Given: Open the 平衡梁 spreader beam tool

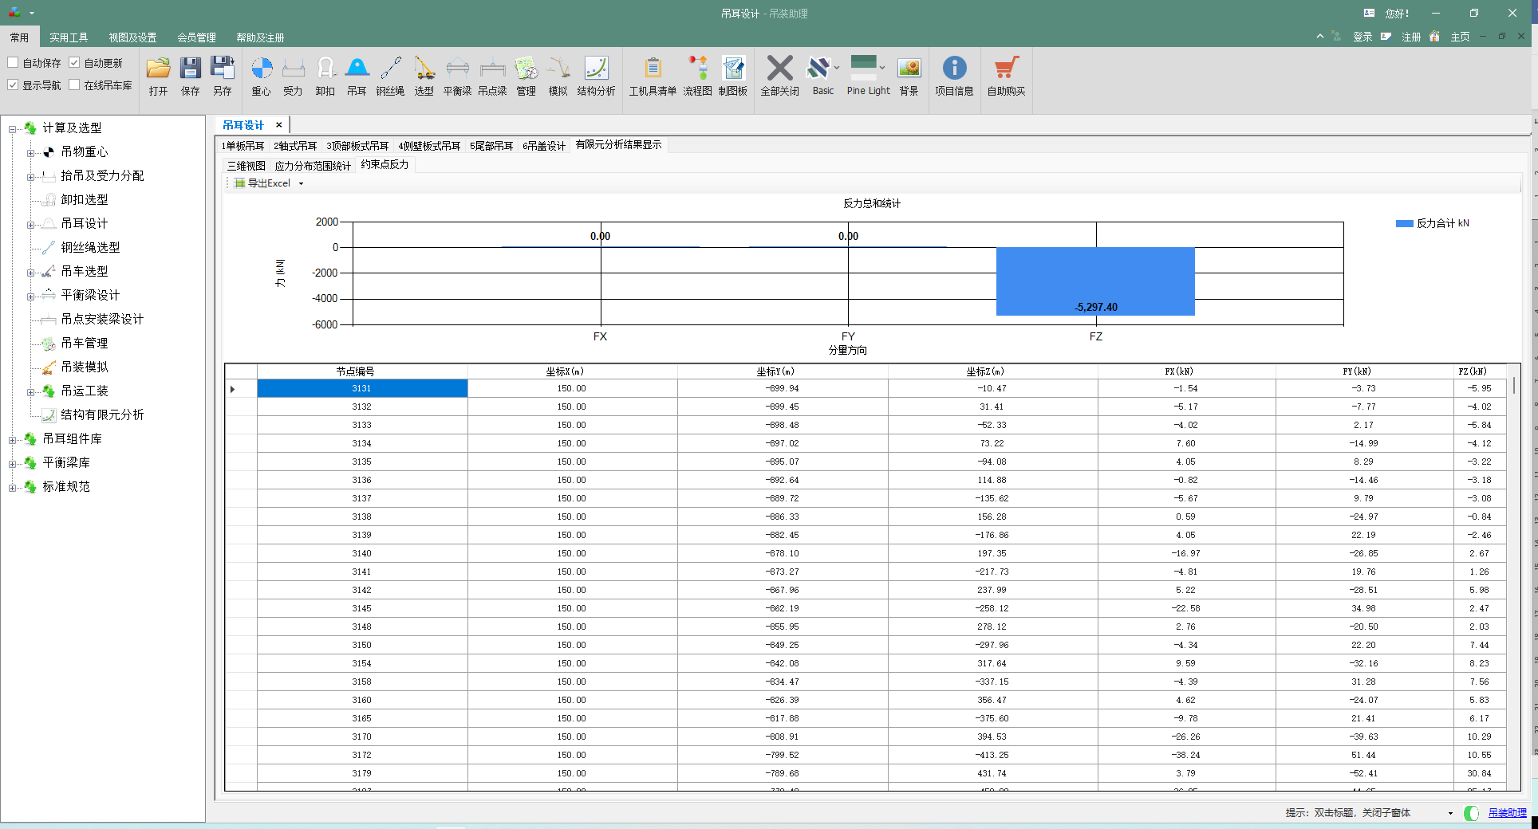Looking at the screenshot, I should (x=458, y=77).
